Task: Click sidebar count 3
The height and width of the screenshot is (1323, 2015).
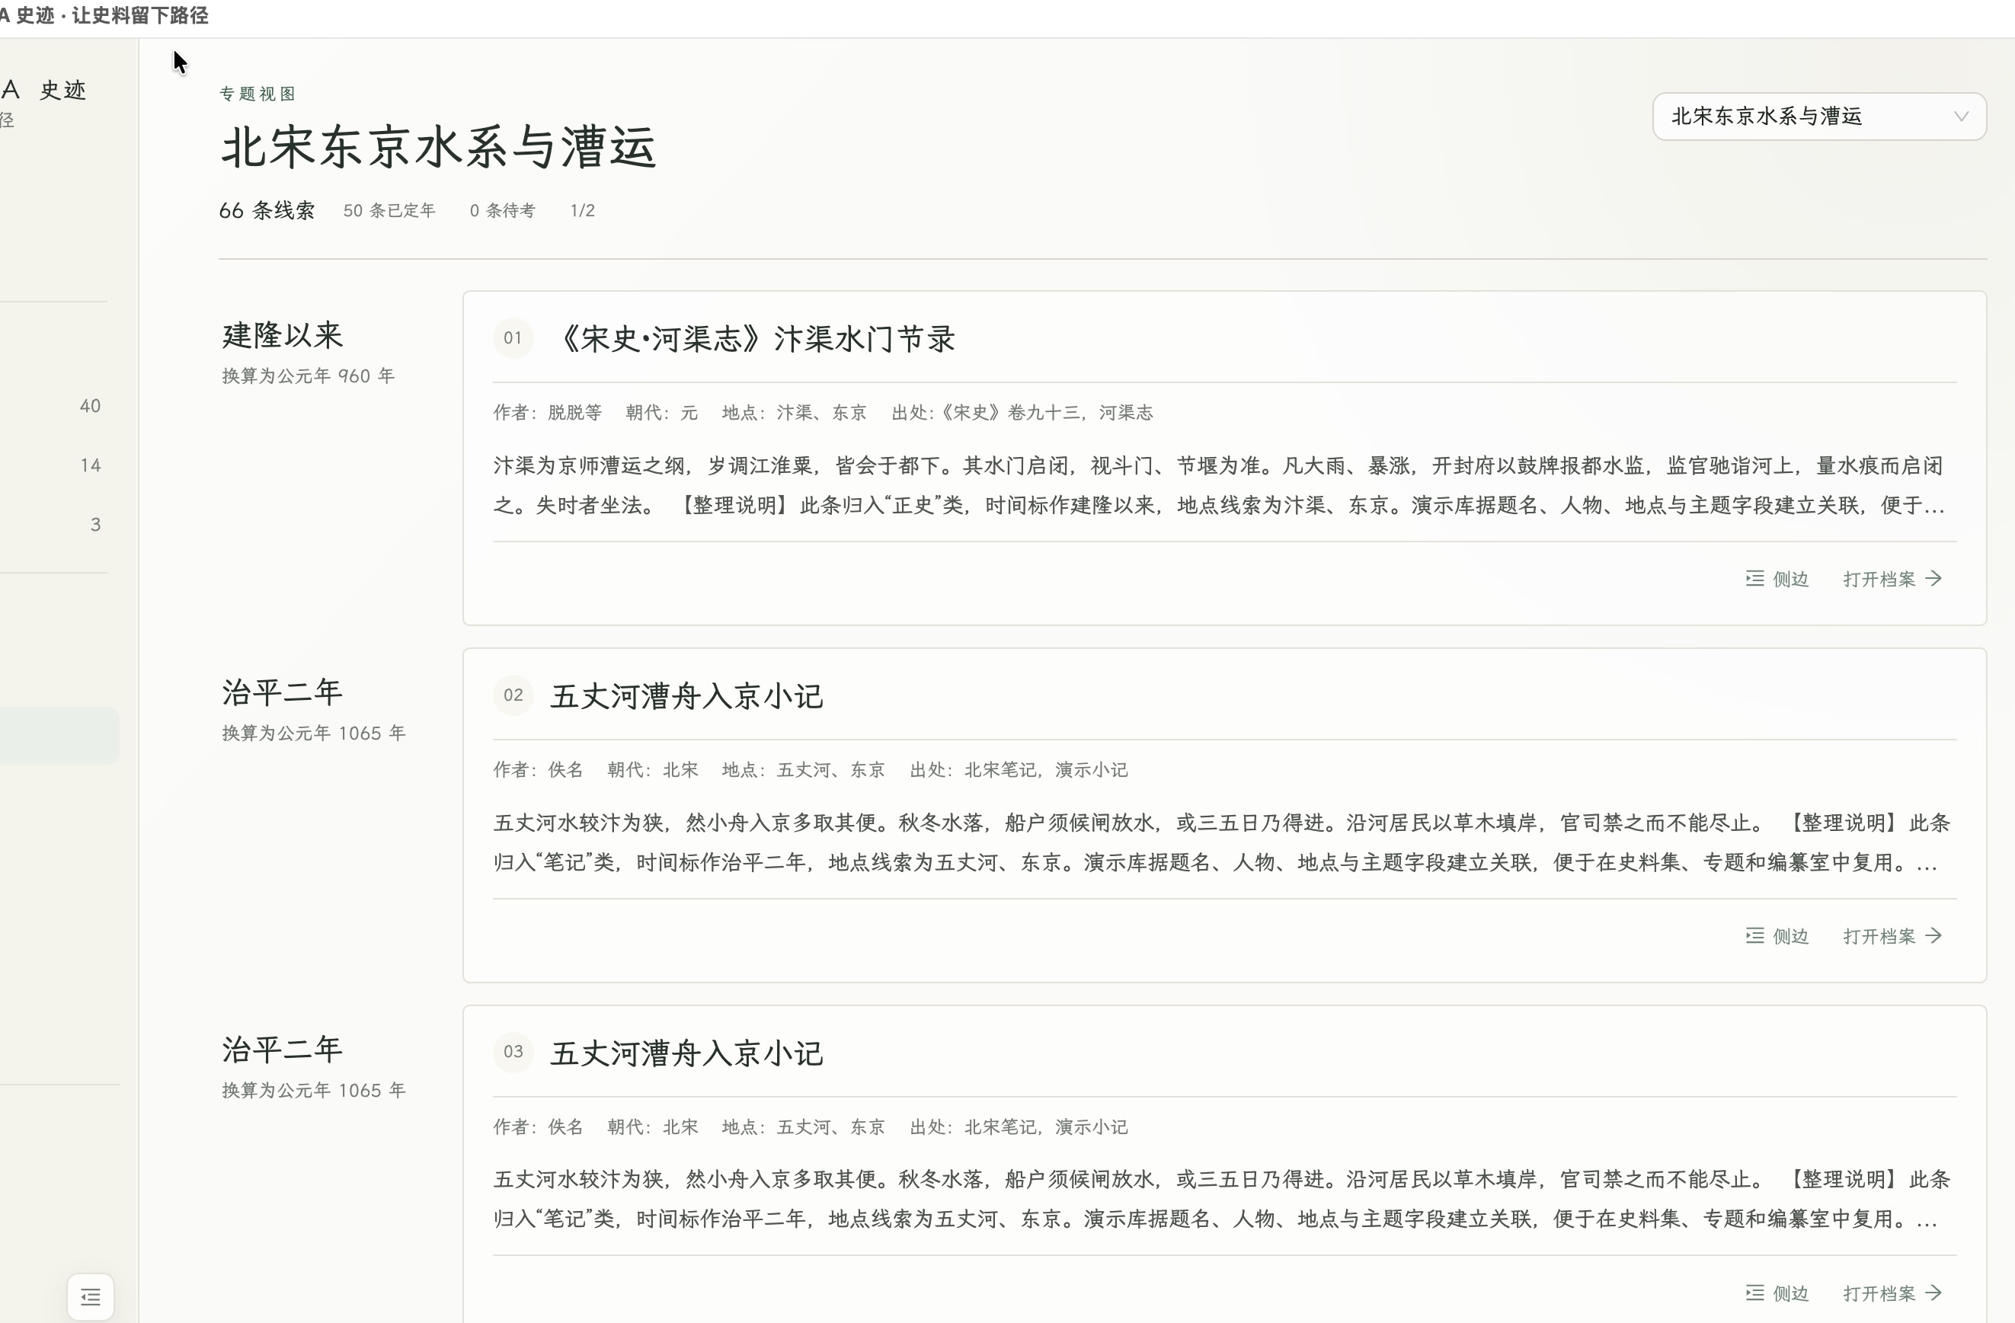Action: pyautogui.click(x=96, y=525)
